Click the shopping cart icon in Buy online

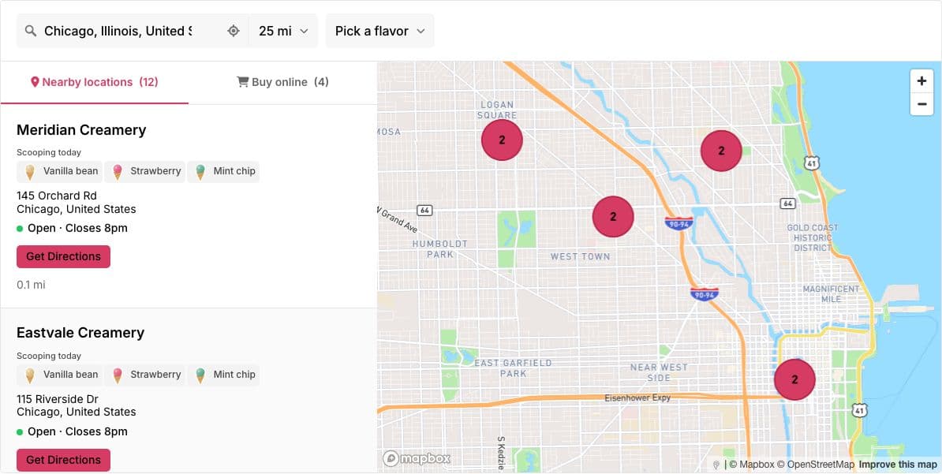coord(243,82)
